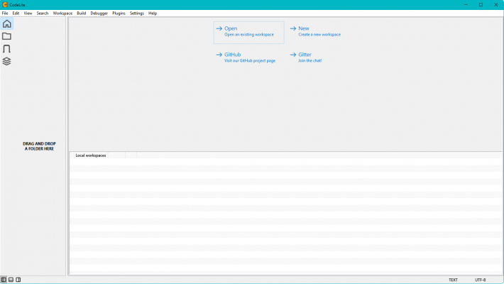The height and width of the screenshot is (284, 504).
Task: Open the Workspace menu
Action: tap(62, 13)
